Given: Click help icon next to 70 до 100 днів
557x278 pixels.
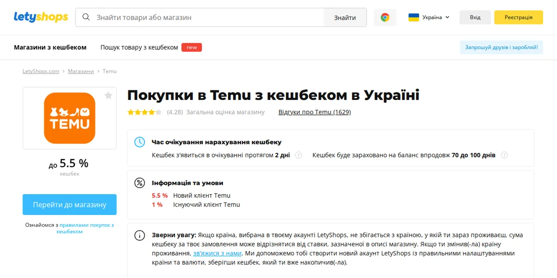Looking at the screenshot, I should [504, 155].
